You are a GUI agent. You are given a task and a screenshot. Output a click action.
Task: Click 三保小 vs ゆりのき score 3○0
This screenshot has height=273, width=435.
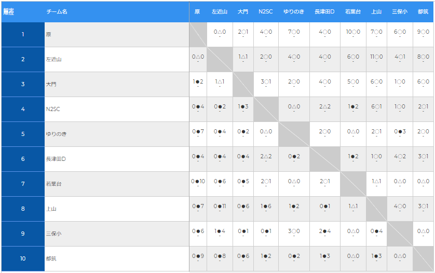coord(294,231)
